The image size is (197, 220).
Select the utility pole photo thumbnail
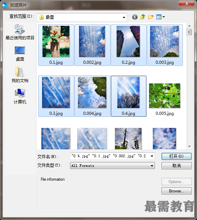point(128,139)
